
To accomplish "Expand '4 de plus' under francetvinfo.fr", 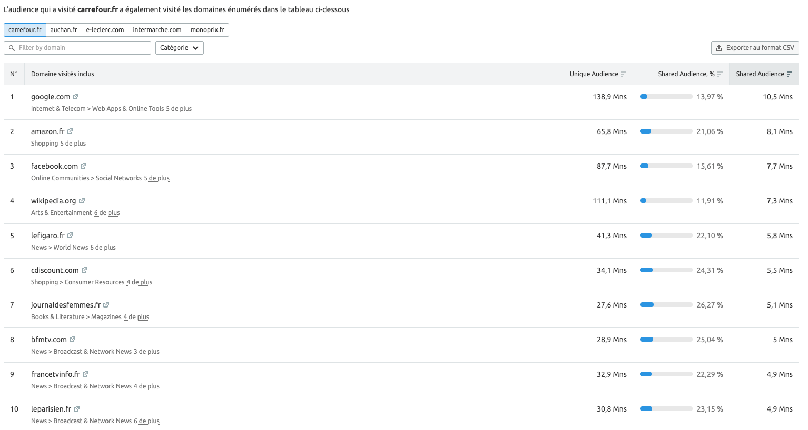I will point(146,386).
